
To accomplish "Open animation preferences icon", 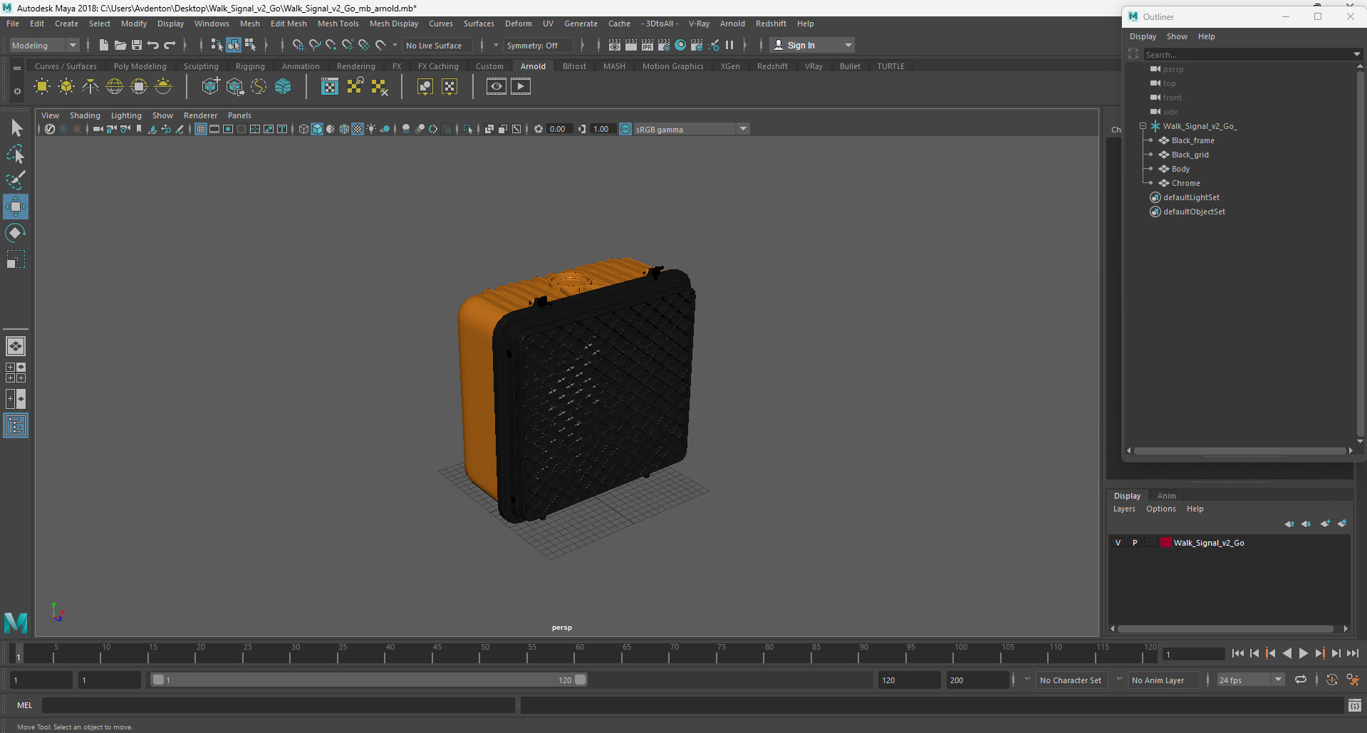I will (1353, 680).
